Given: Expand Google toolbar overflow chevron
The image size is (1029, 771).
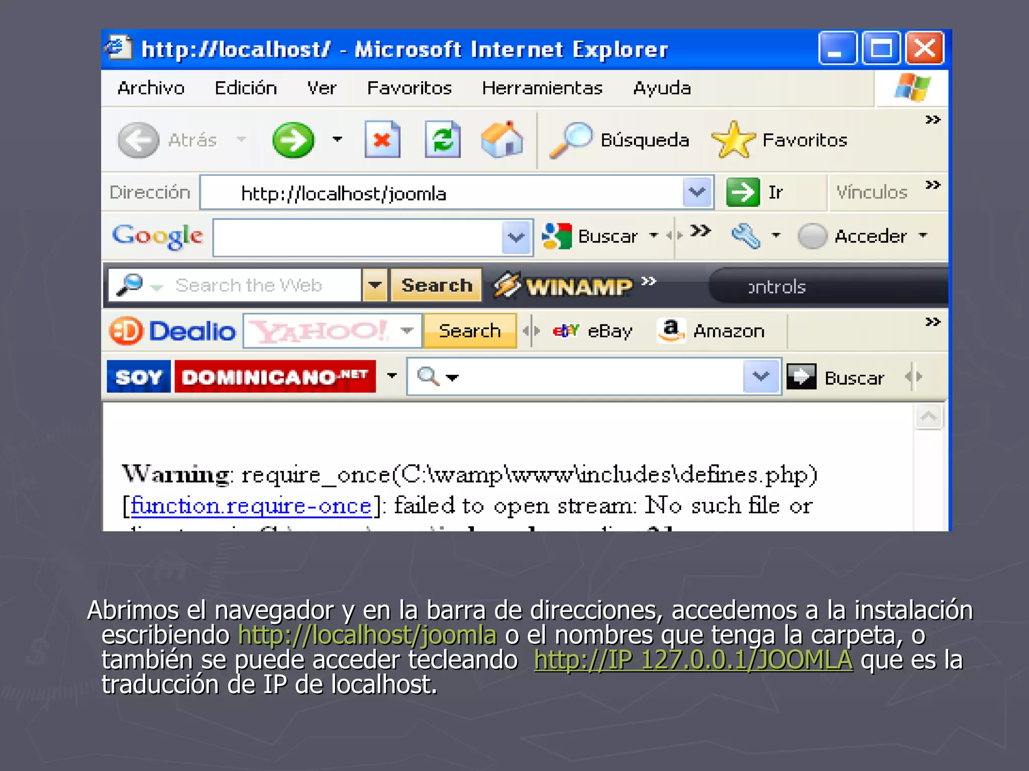Looking at the screenshot, I should tap(700, 230).
